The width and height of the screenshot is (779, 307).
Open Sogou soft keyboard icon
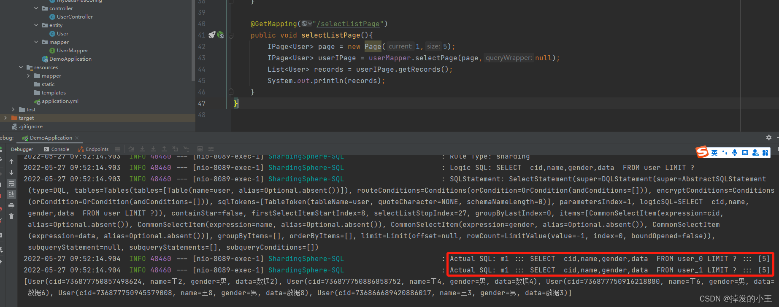[745, 153]
